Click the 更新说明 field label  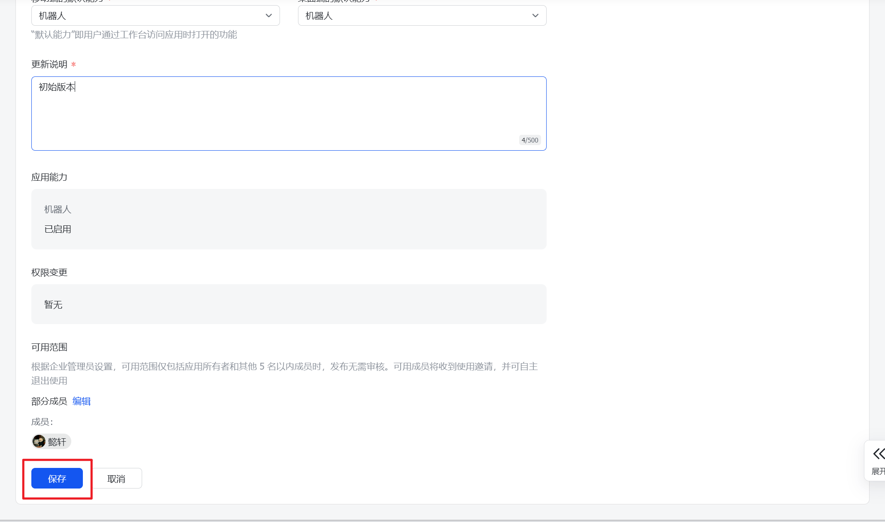click(x=49, y=64)
